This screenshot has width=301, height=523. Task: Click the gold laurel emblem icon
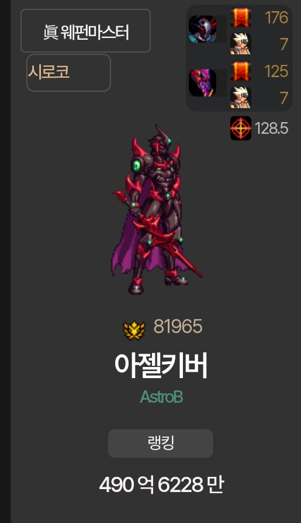point(134,330)
